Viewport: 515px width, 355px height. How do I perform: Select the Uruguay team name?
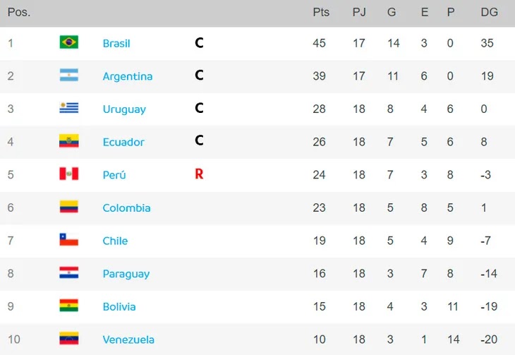click(x=124, y=109)
